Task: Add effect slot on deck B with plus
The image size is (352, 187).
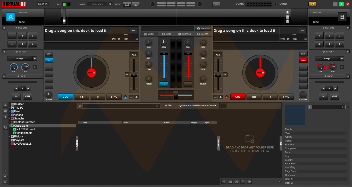Action: click(x=342, y=67)
